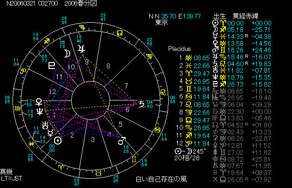Viewport: 292px width, 188px height.
Task: Click the Saturn glyph inside the chart wheel
Action: tap(141, 104)
